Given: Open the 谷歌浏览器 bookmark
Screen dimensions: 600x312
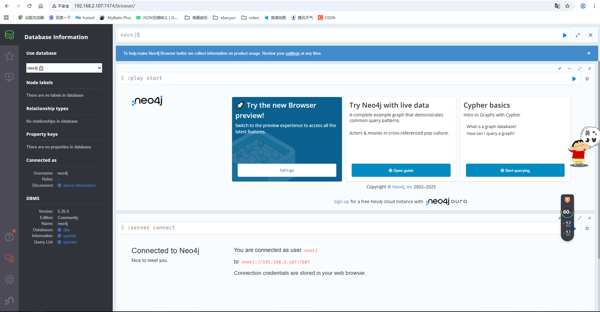Looking at the screenshot, I should 31,17.
